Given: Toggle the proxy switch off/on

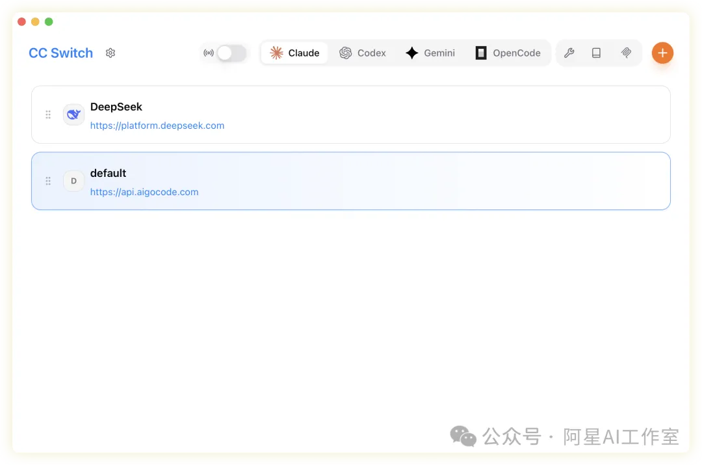Looking at the screenshot, I should click(231, 53).
